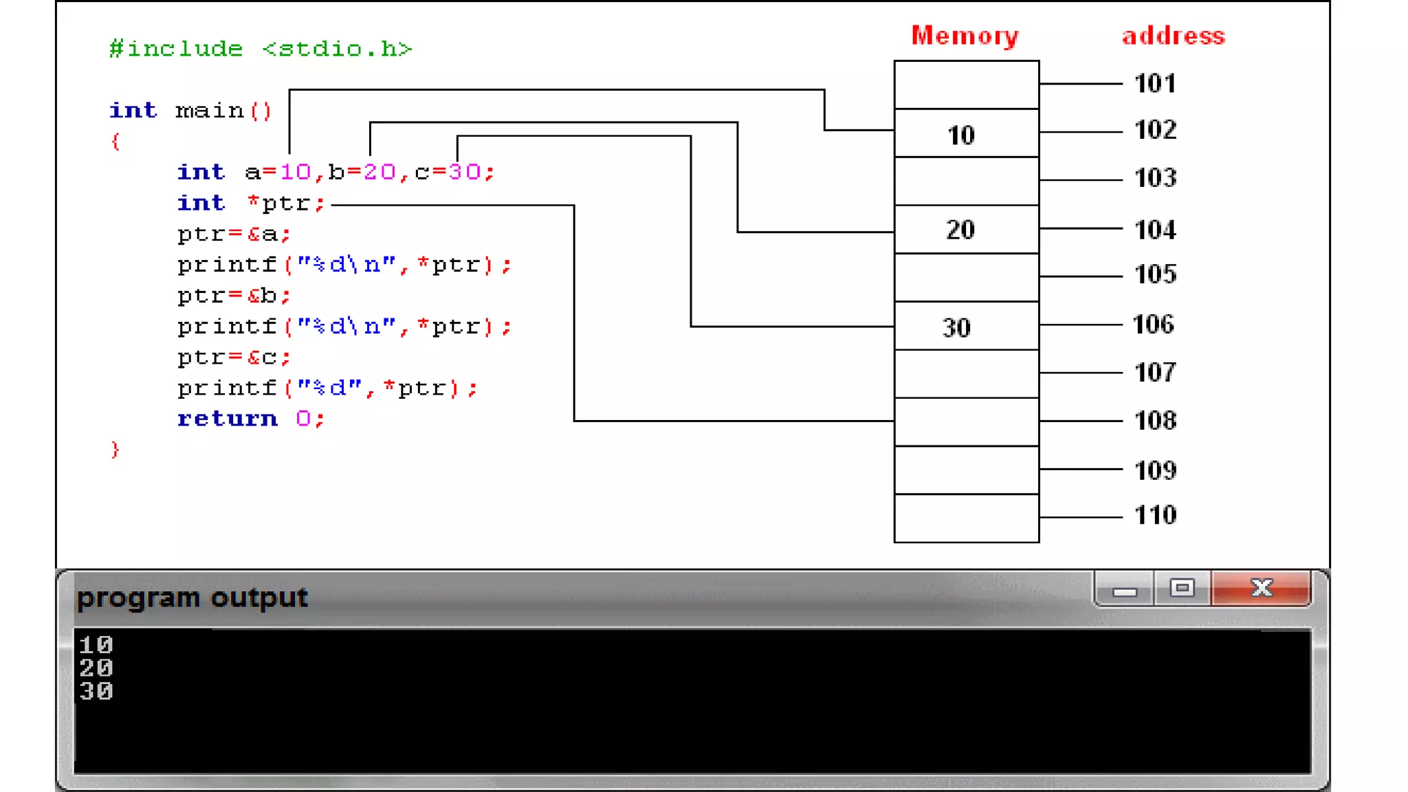
Task: Click the address label 101
Action: pyautogui.click(x=1155, y=84)
